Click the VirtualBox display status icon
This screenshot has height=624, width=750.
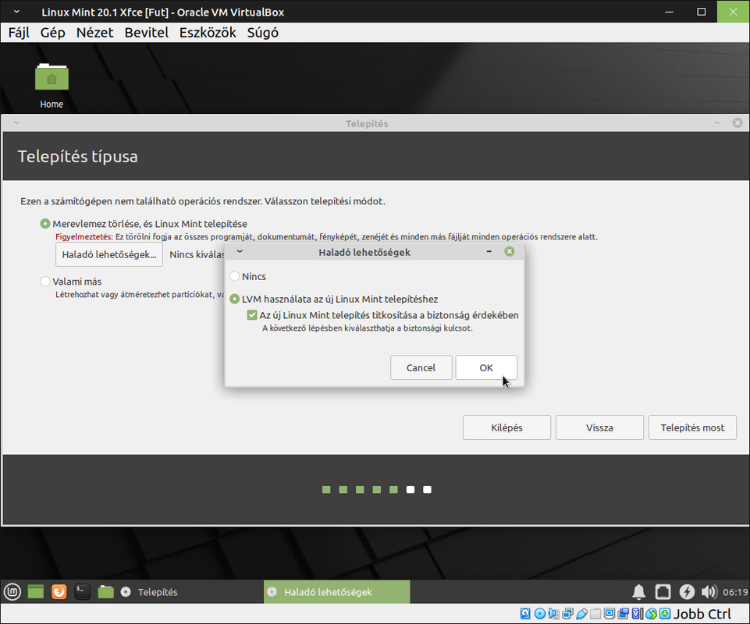click(610, 614)
